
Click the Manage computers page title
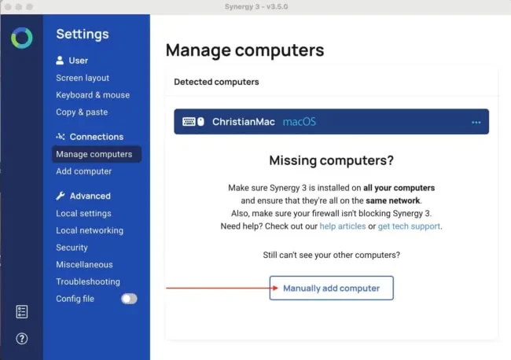pos(244,50)
